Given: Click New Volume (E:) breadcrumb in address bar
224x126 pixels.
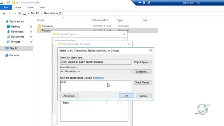Looking at the screenshot, I should 53,13.
